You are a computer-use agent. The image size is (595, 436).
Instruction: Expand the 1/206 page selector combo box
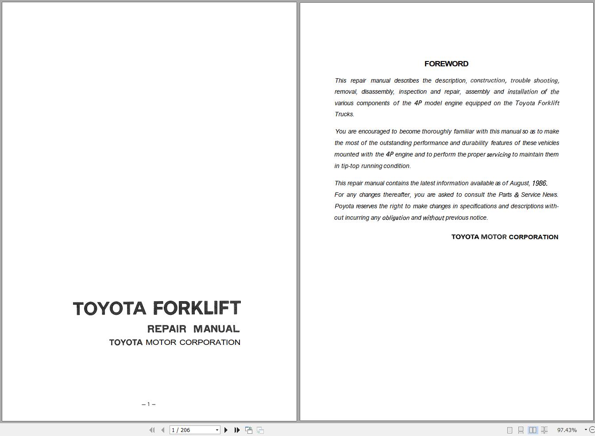(216, 429)
